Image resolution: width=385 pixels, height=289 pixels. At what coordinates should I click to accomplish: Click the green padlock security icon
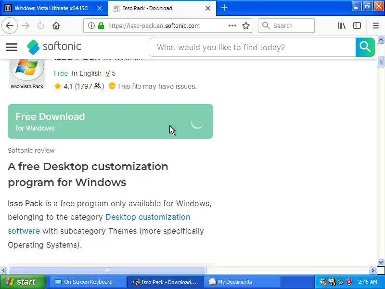[101, 26]
